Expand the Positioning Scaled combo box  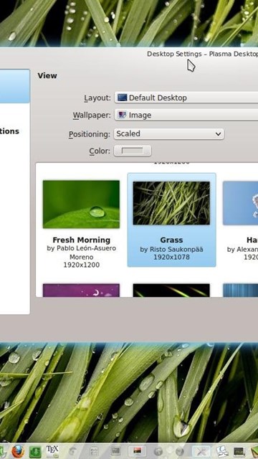point(169,134)
